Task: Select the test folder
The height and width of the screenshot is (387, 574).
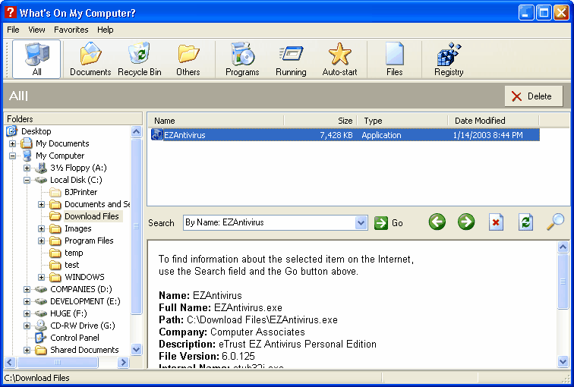Action: (71, 265)
